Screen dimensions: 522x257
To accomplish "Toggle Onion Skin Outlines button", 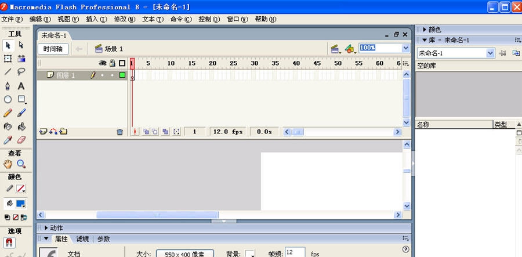I will [x=155, y=132].
